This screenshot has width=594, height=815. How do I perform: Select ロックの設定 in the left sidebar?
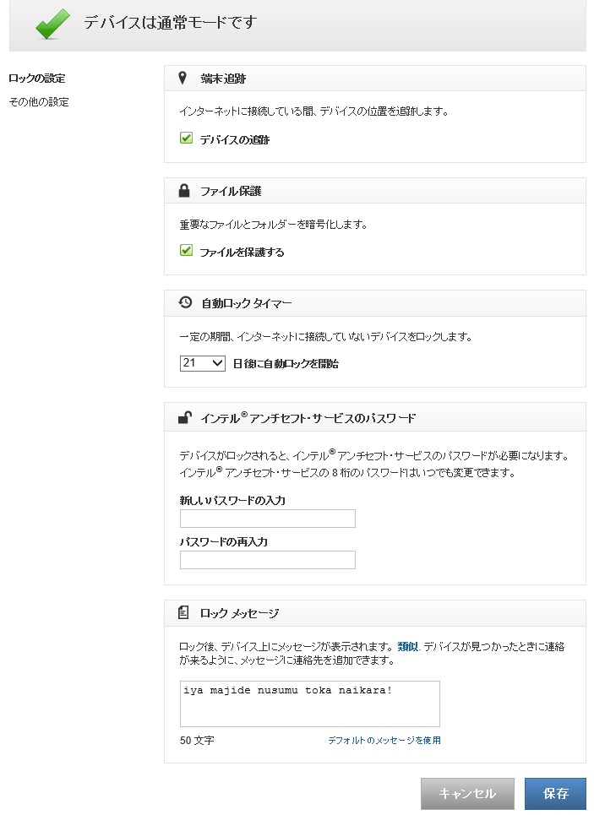pyautogui.click(x=37, y=79)
